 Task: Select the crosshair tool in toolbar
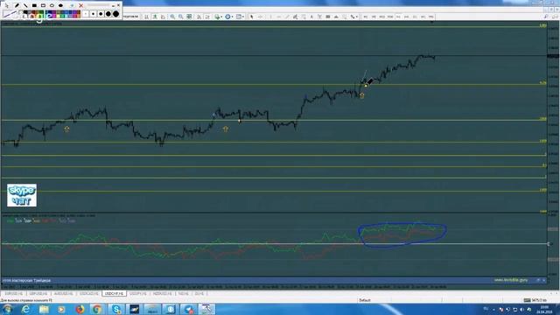point(261,17)
